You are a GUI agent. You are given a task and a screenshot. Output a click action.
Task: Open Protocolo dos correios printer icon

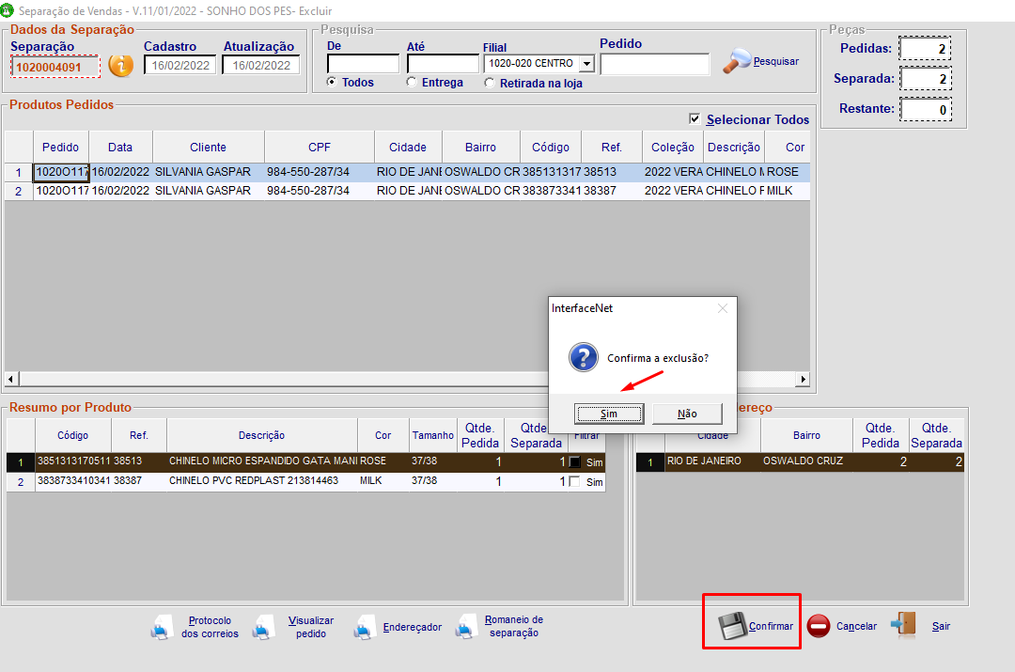163,628
